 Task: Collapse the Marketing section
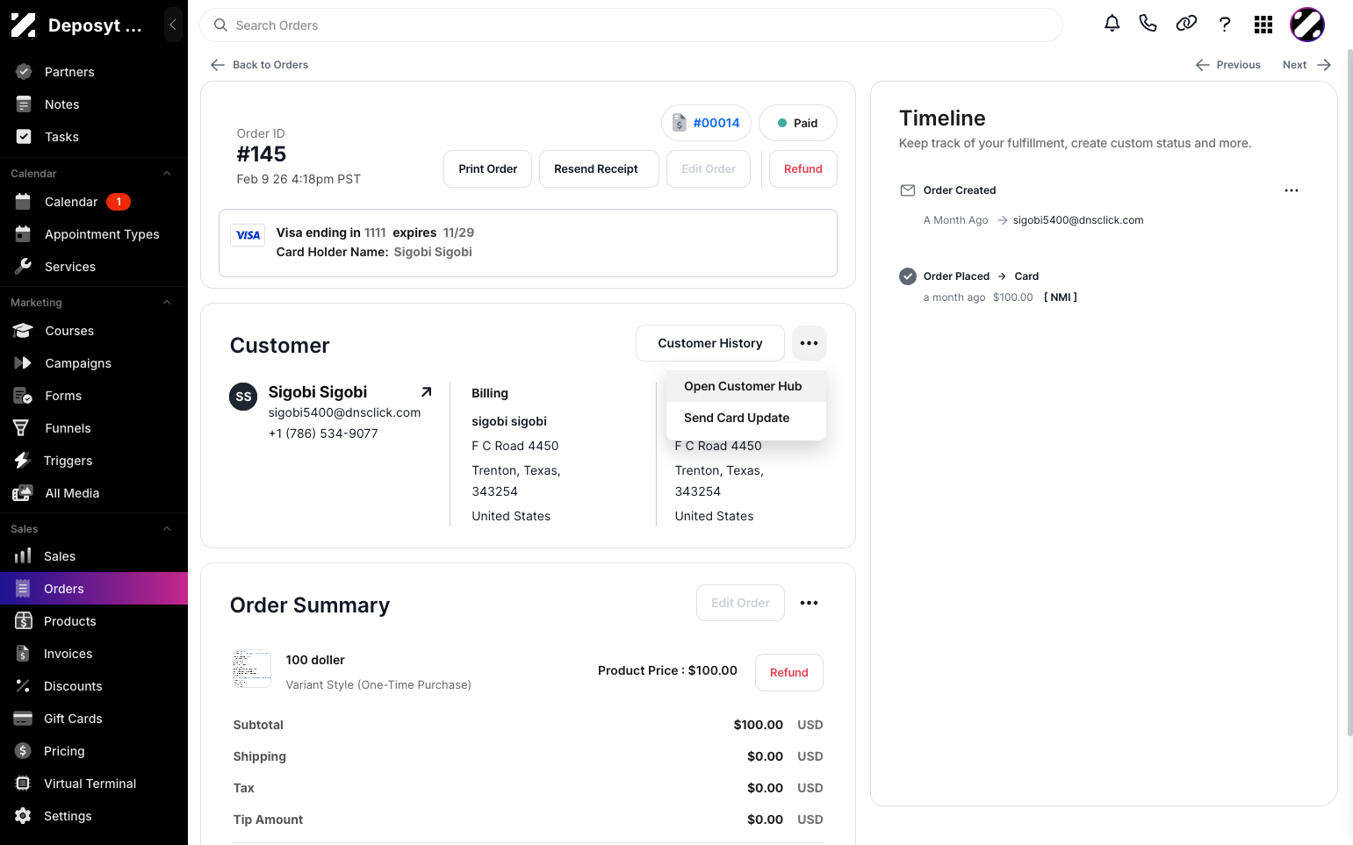point(167,303)
